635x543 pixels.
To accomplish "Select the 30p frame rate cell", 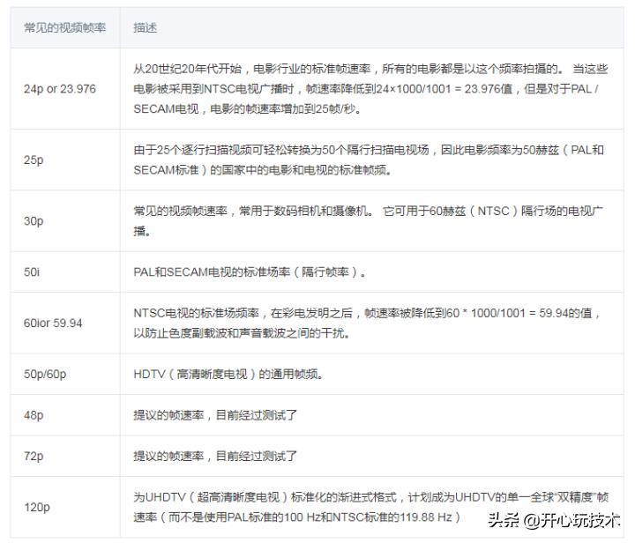I will (64, 221).
